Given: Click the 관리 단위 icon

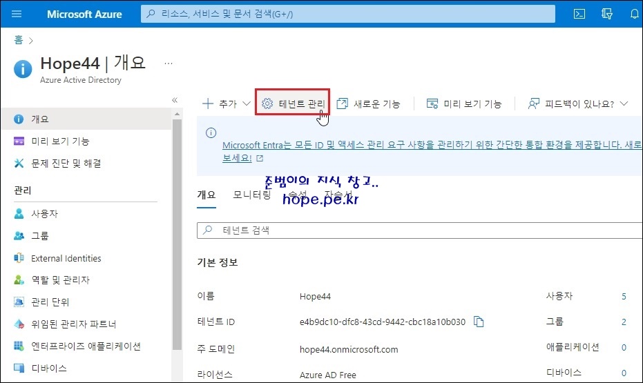Looking at the screenshot, I should pyautogui.click(x=19, y=302).
